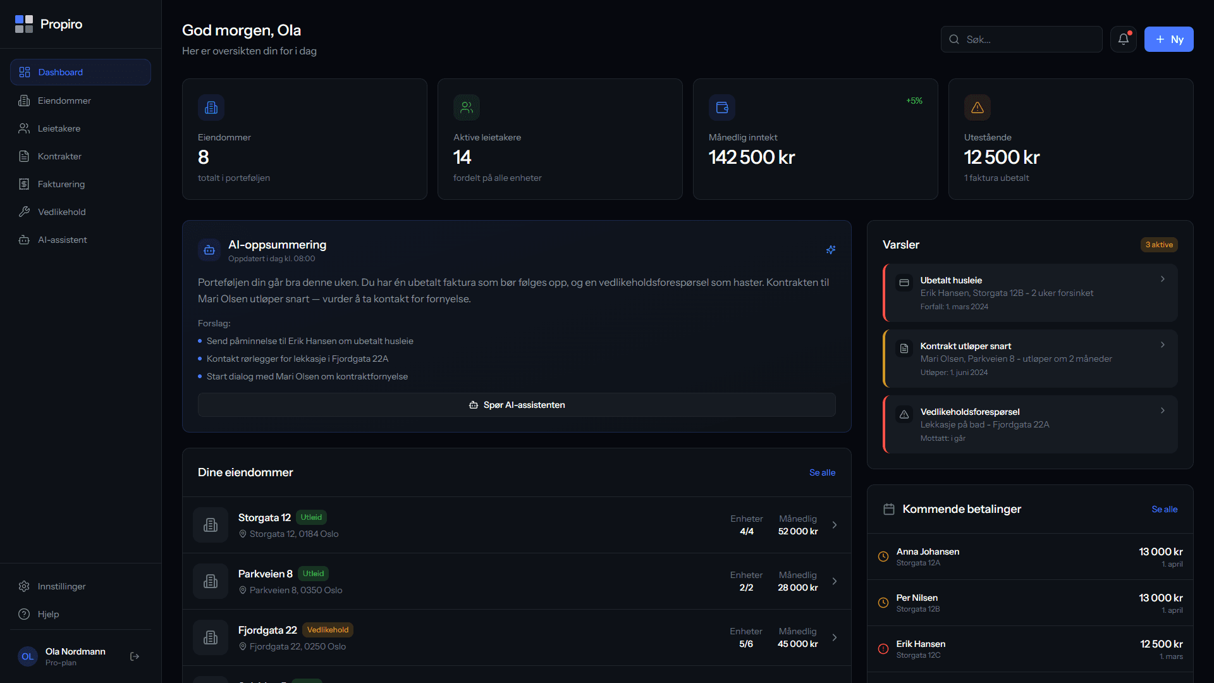The width and height of the screenshot is (1214, 683).
Task: Click the Storgata 12 building thumbnail icon
Action: point(211,525)
